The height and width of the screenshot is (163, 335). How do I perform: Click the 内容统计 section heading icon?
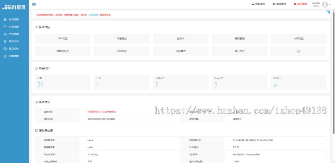coord(36,68)
